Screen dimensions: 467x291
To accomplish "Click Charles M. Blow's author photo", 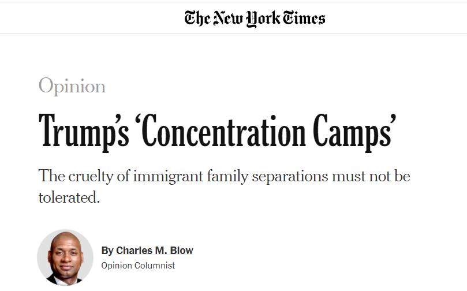I will point(65,258).
